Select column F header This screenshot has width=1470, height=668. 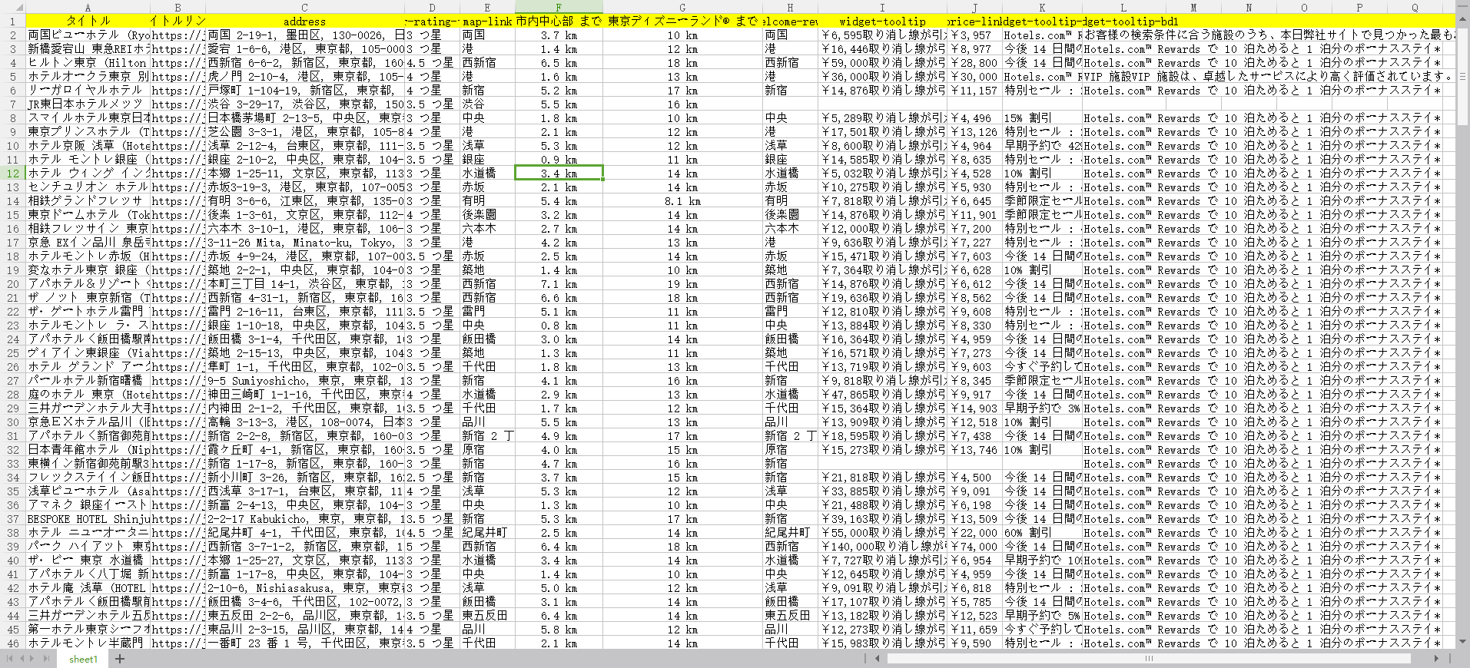559,8
